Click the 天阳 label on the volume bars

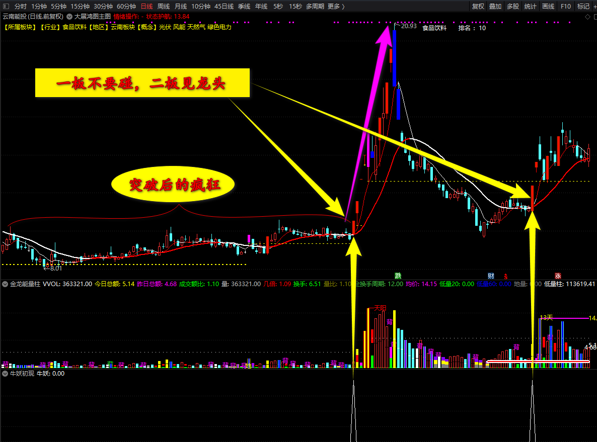click(380, 308)
